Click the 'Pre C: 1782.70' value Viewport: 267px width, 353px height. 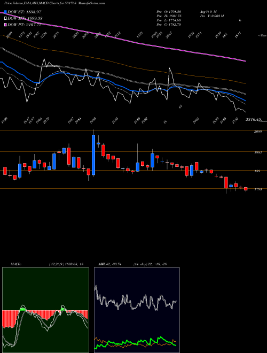click(x=169, y=25)
